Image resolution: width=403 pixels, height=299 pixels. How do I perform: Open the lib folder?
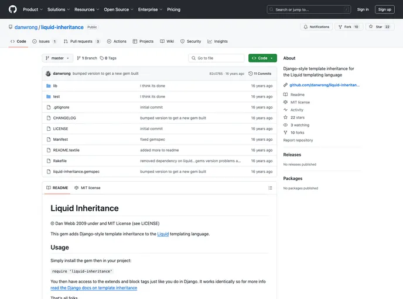(55, 86)
